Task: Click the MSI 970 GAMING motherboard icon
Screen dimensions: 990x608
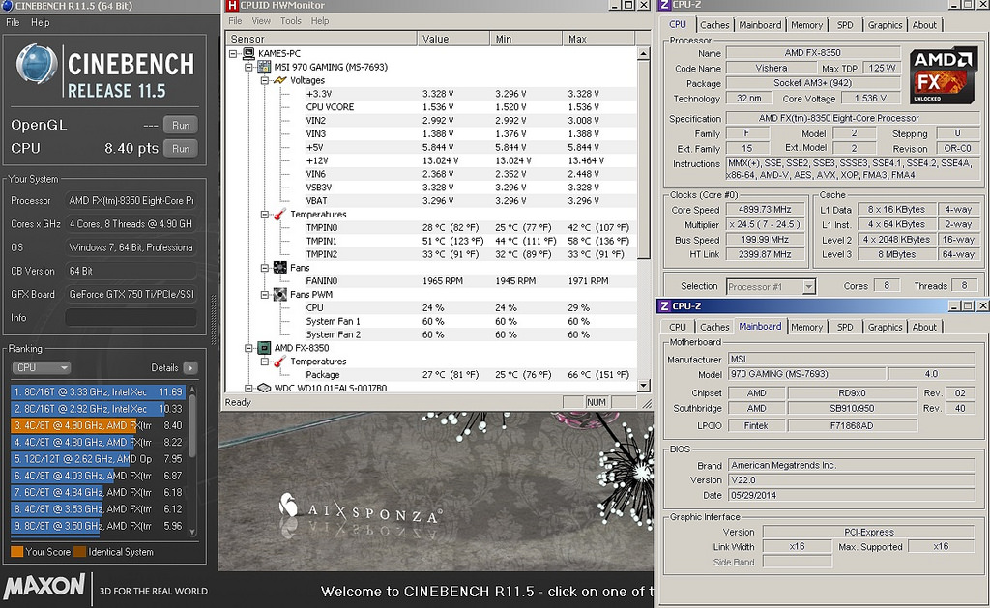Action: pos(265,67)
